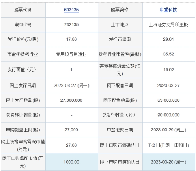
Task: Select the 发行市盈率 value 29.01
Action: pos(168,39)
